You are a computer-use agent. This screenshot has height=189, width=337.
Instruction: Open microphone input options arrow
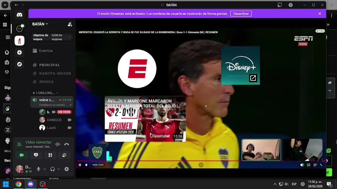(45, 169)
